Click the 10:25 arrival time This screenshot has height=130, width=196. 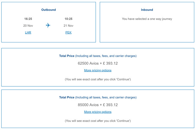click(69, 19)
